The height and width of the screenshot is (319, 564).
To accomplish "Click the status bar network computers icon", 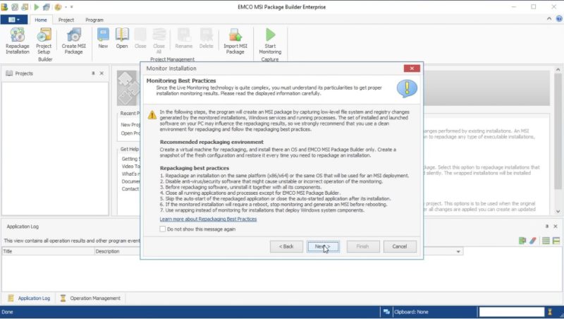I will tap(386, 312).
